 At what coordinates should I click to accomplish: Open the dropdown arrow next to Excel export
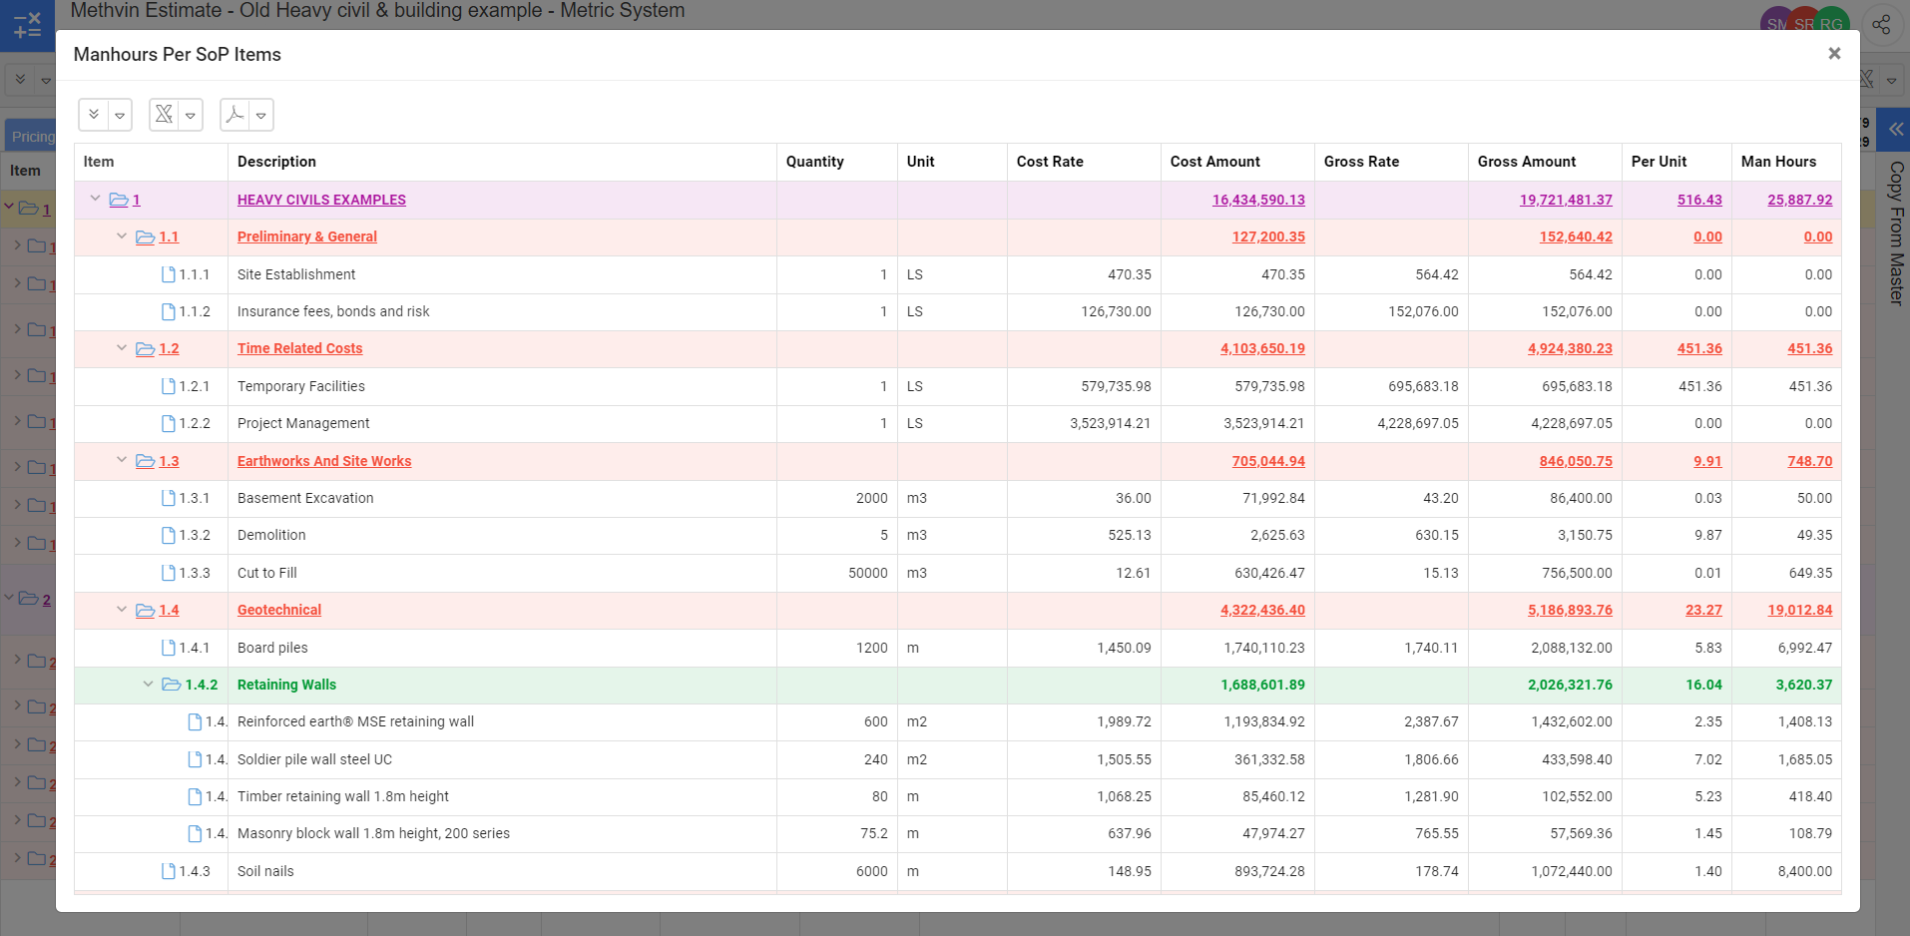191,116
